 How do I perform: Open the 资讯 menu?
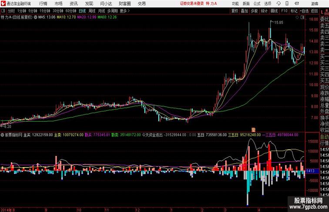point(74,3)
